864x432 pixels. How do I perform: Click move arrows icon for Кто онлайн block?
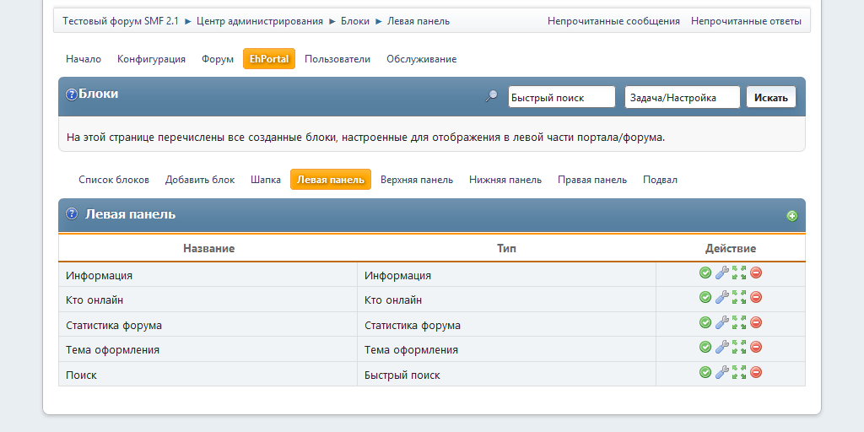click(x=739, y=297)
